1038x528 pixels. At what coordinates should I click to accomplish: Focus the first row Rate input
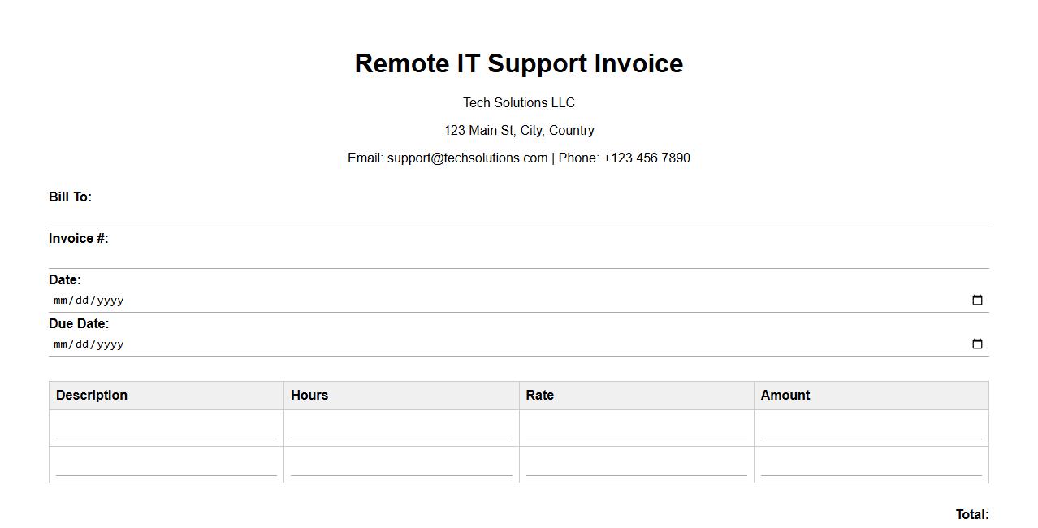[636, 429]
